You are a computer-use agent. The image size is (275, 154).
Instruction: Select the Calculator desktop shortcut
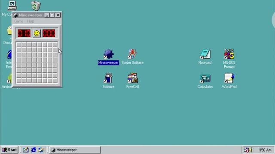pyautogui.click(x=205, y=81)
